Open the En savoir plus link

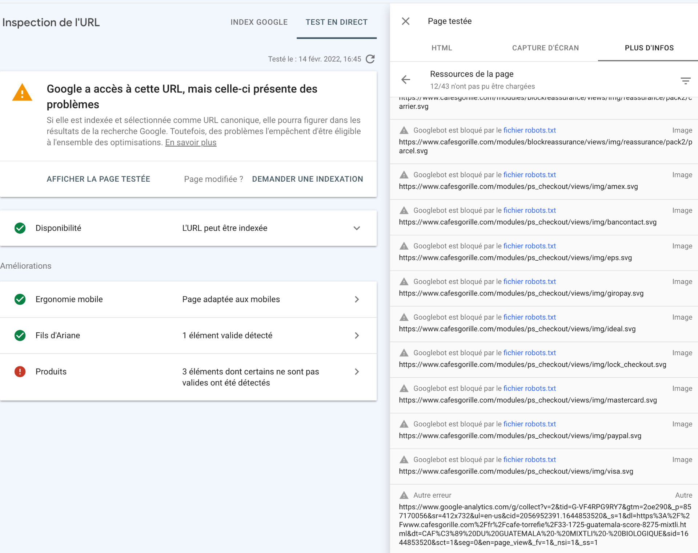(x=190, y=142)
